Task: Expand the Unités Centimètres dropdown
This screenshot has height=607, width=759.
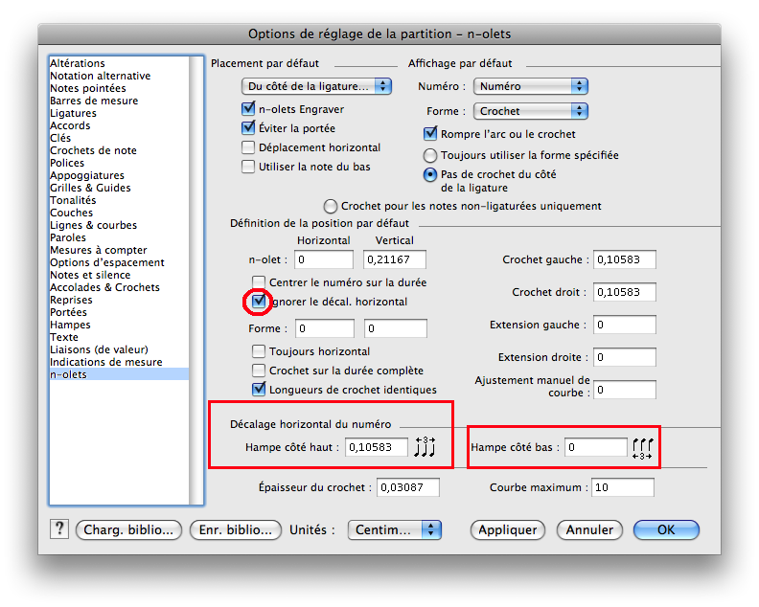Action: pyautogui.click(x=394, y=529)
